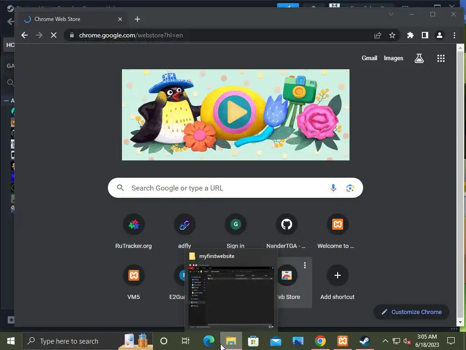Stop loading the page with the X button
The image size is (466, 350).
(x=54, y=35)
